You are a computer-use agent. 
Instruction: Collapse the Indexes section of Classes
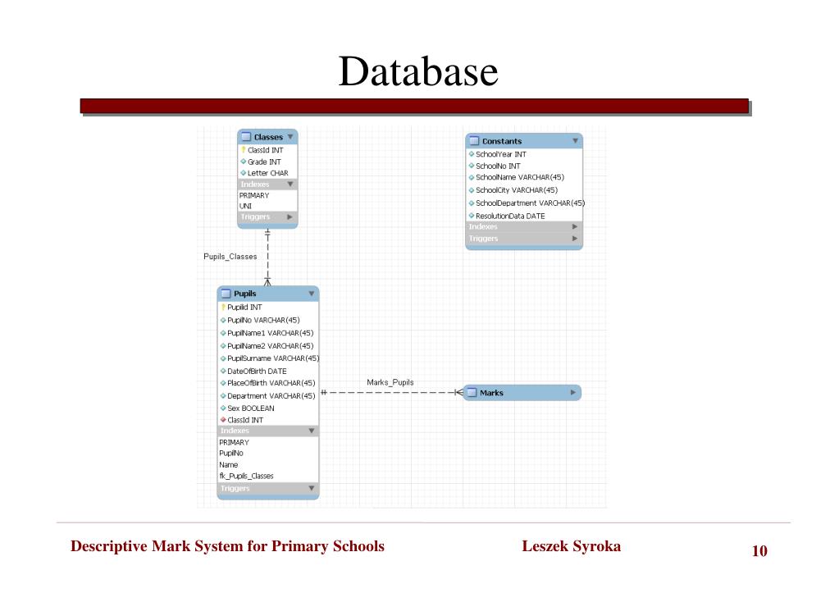pos(290,184)
